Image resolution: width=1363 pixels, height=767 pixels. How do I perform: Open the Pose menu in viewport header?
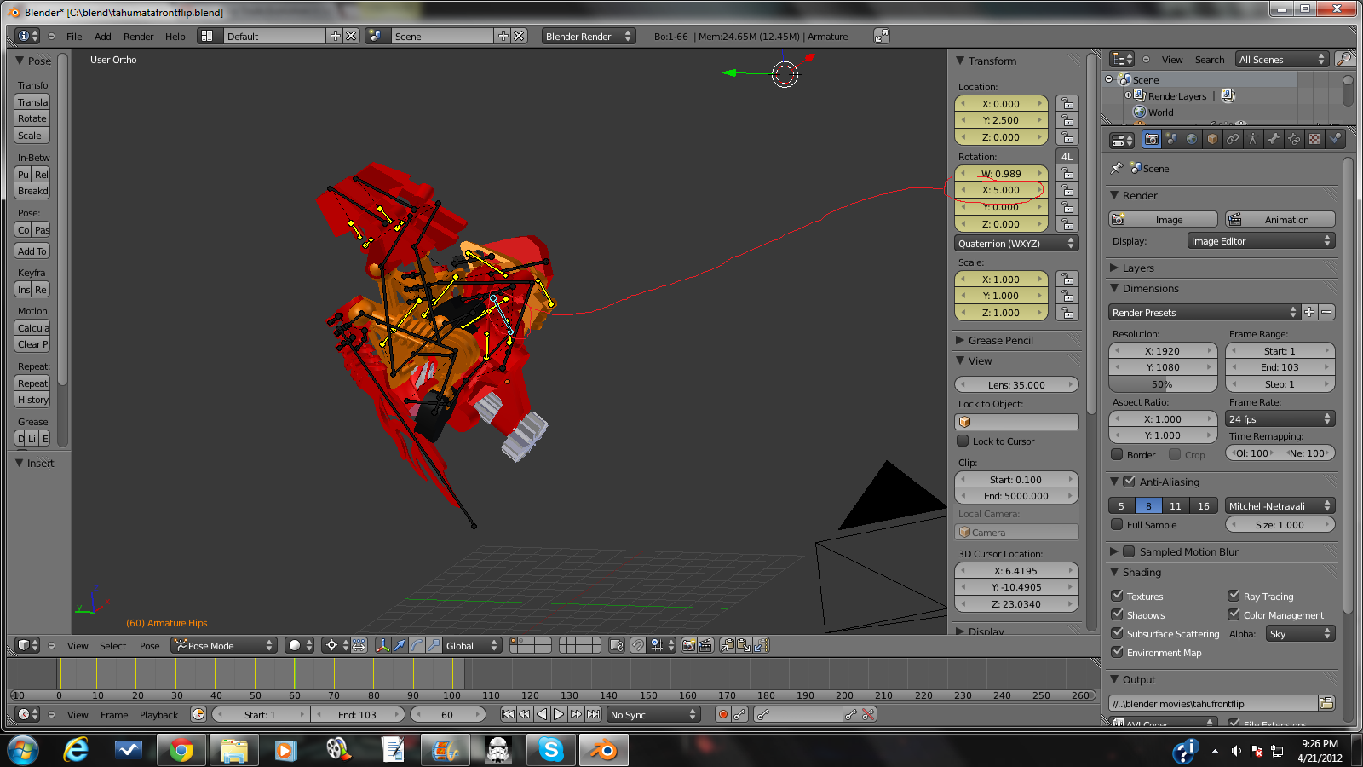coord(149,646)
